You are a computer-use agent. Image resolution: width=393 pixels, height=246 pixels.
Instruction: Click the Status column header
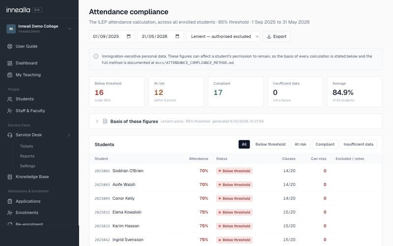[x=222, y=158]
